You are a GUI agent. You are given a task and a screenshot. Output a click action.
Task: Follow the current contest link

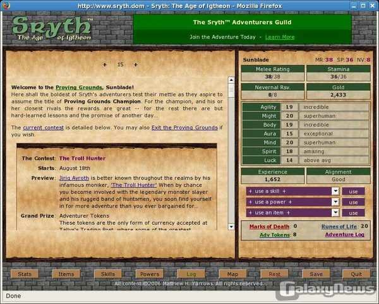[43, 127]
